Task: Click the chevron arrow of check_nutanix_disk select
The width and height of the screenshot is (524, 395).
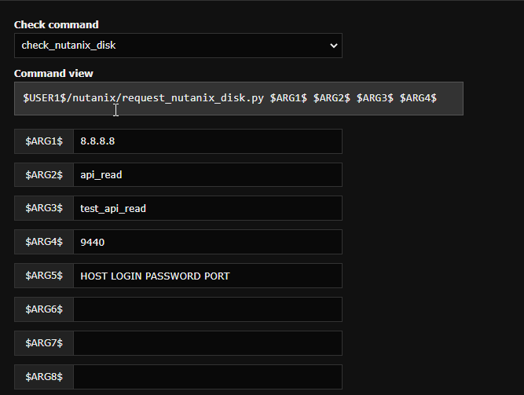Action: click(x=334, y=46)
